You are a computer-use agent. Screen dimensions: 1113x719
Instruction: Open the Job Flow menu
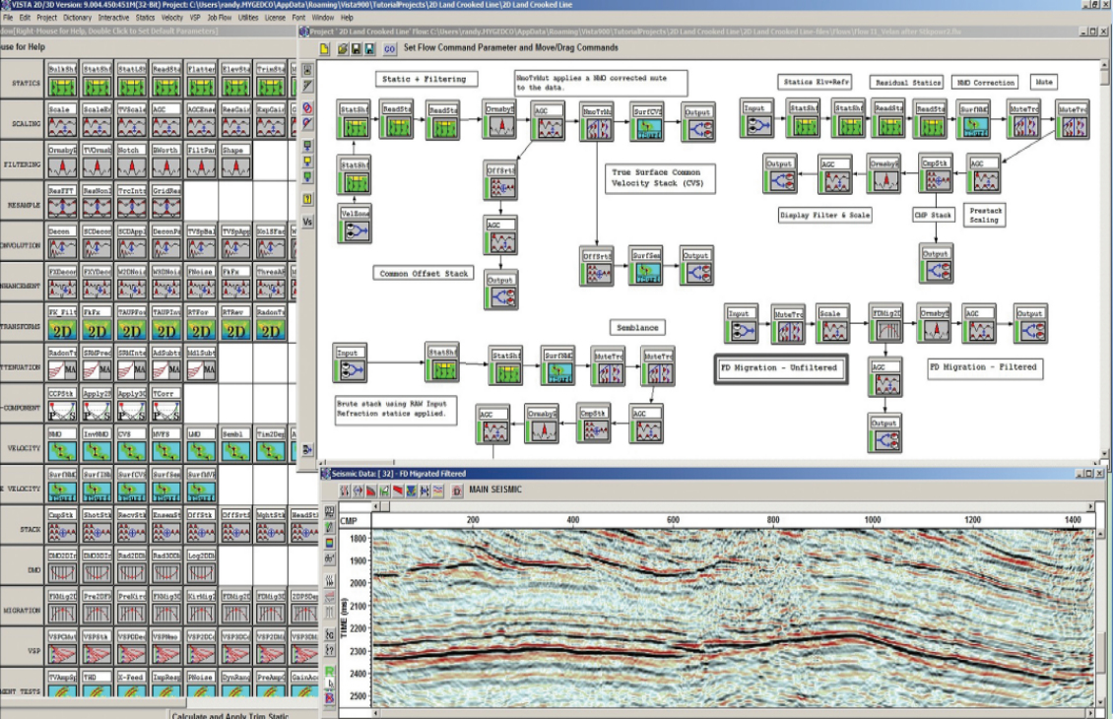tap(219, 18)
